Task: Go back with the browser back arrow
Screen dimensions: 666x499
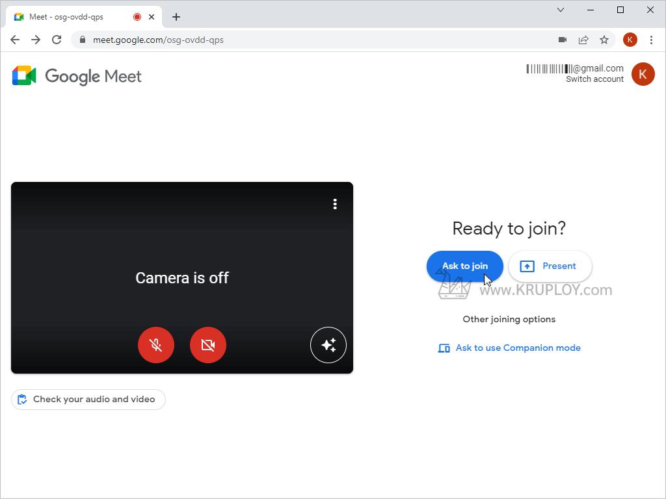Action: (15, 40)
